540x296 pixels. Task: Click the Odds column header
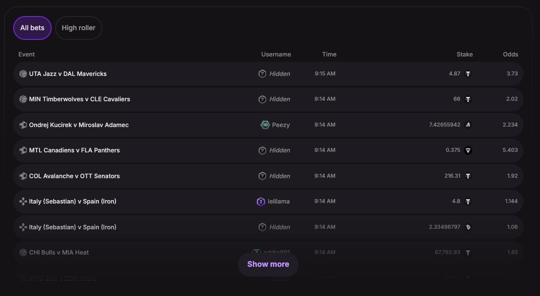point(510,55)
